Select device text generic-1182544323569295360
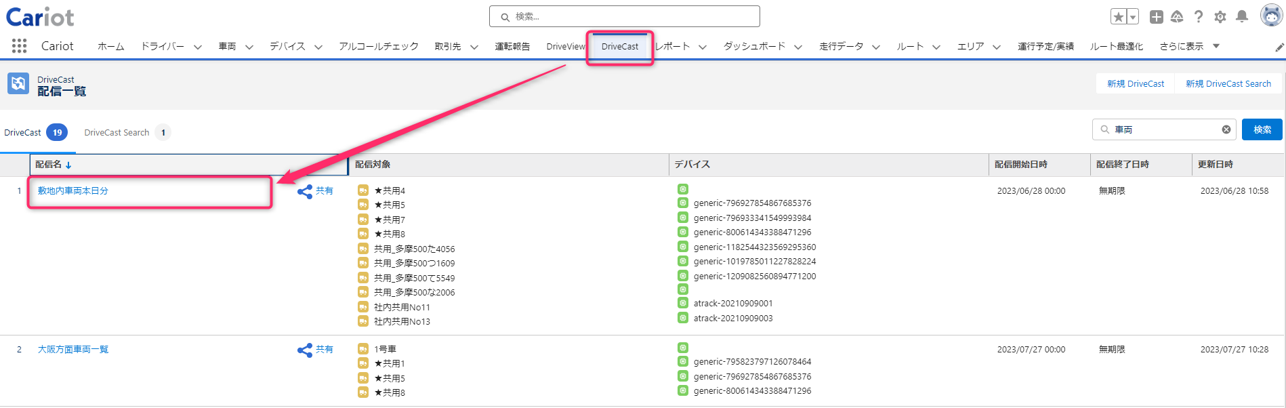The height and width of the screenshot is (408, 1286). [x=755, y=247]
